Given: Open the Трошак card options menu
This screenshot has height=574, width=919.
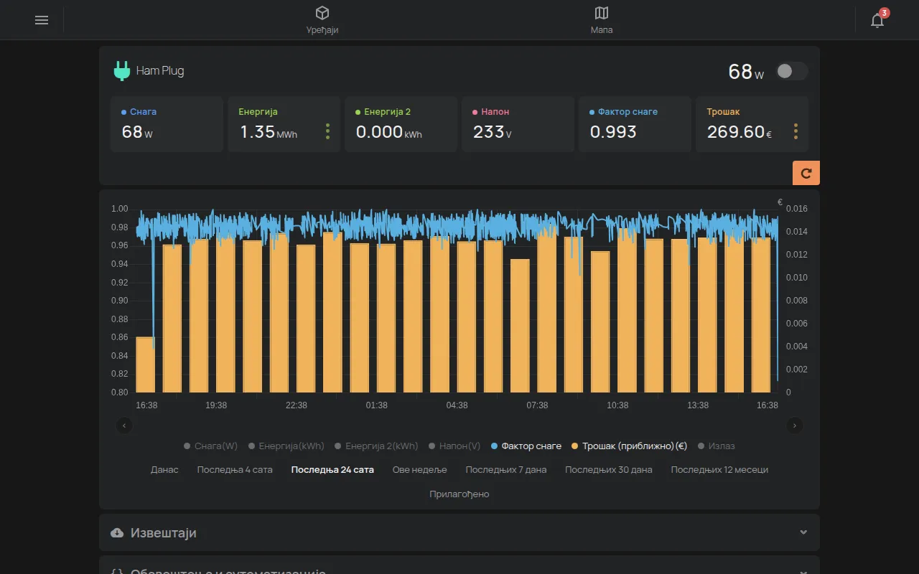Looking at the screenshot, I should (x=796, y=131).
